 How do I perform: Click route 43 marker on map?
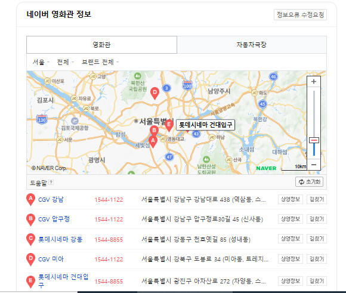click(x=196, y=134)
